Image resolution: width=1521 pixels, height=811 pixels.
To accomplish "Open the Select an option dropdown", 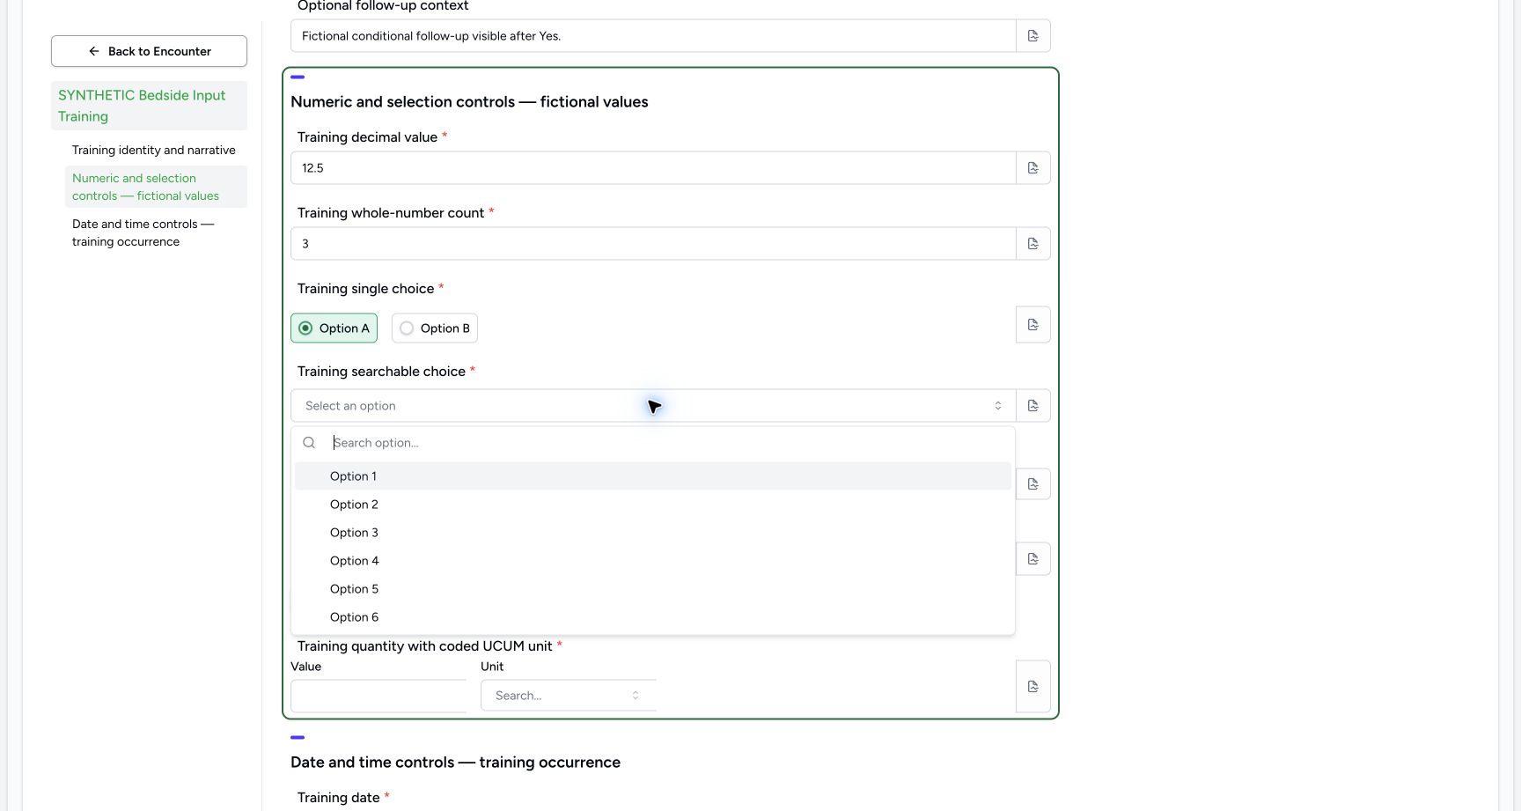I will (x=653, y=406).
